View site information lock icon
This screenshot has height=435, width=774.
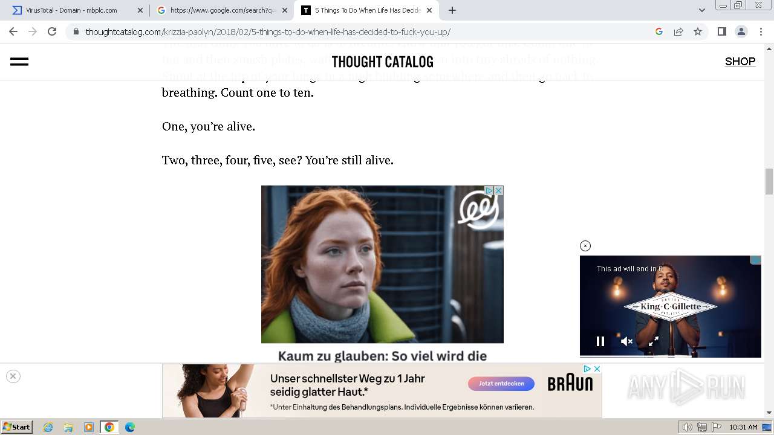click(76, 32)
